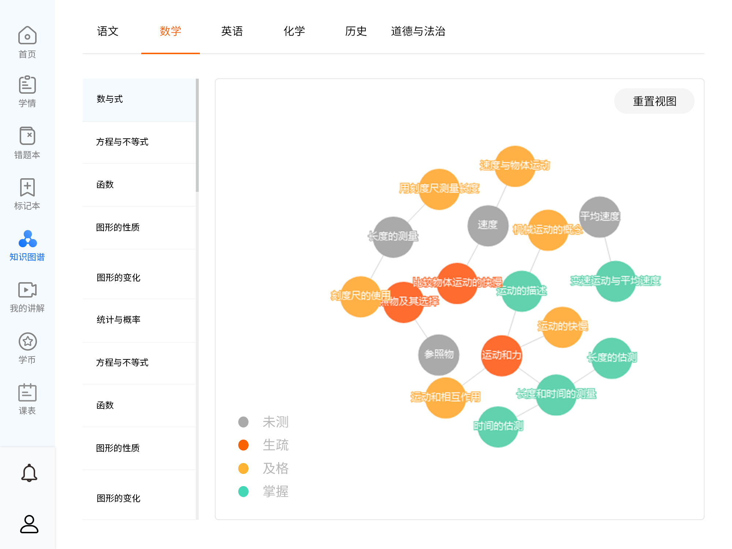732x549 pixels.
Task: Switch to the 道德与法治 tab
Action: (418, 31)
